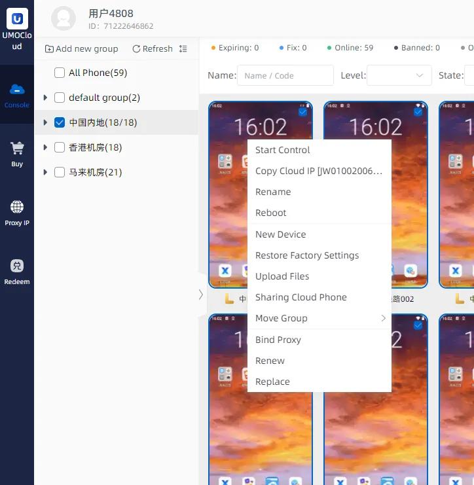Click the 香港机房(18) group label

pos(96,147)
